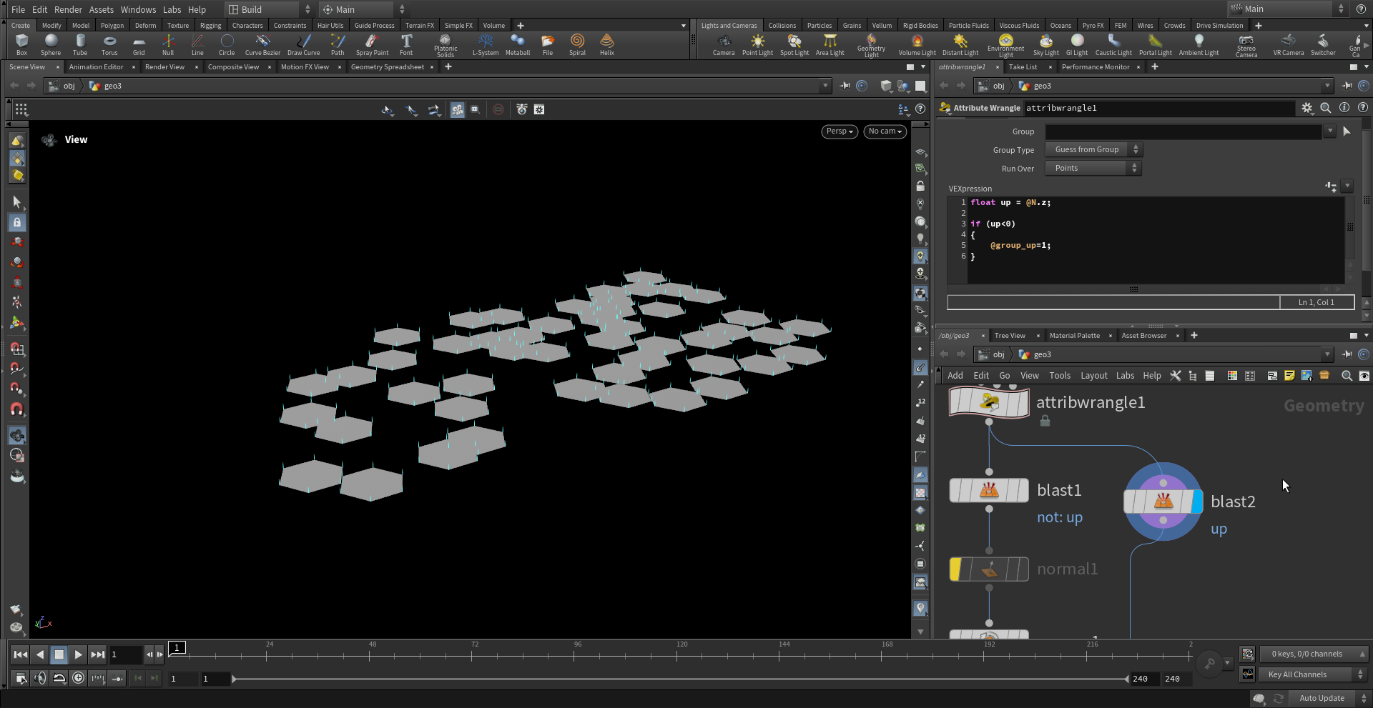Switch to the Render View tab
The height and width of the screenshot is (708, 1373).
click(x=164, y=67)
